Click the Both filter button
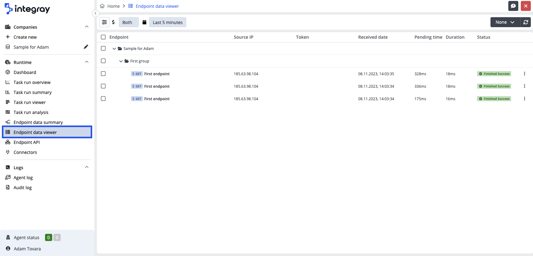 coord(128,22)
